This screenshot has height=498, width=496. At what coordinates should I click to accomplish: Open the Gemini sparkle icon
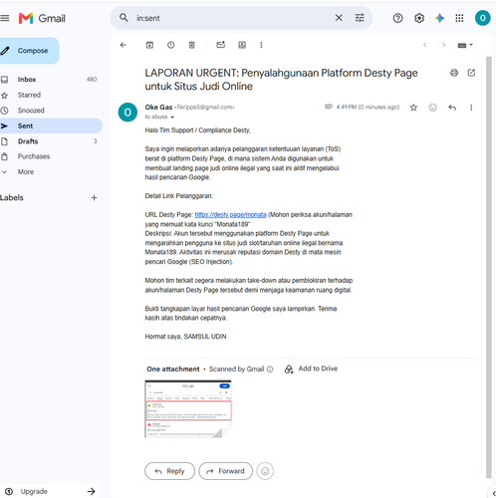(439, 18)
